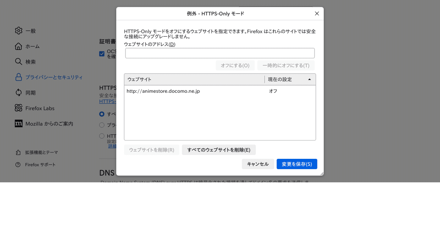Open ホーム settings category

tap(33, 46)
